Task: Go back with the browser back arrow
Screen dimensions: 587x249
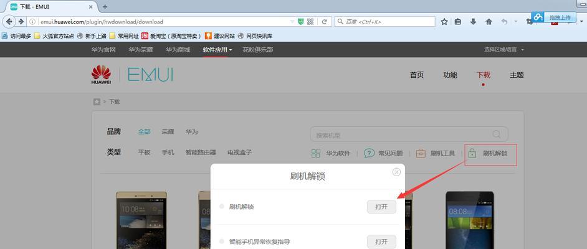Action: point(9,22)
